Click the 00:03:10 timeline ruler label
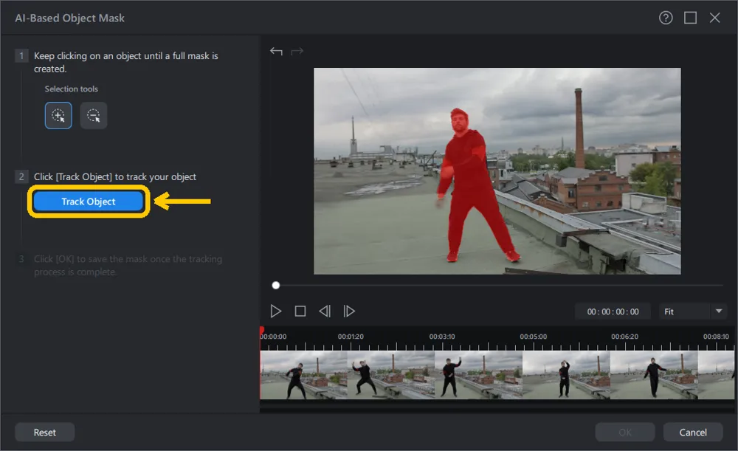This screenshot has width=738, height=451. (x=442, y=337)
